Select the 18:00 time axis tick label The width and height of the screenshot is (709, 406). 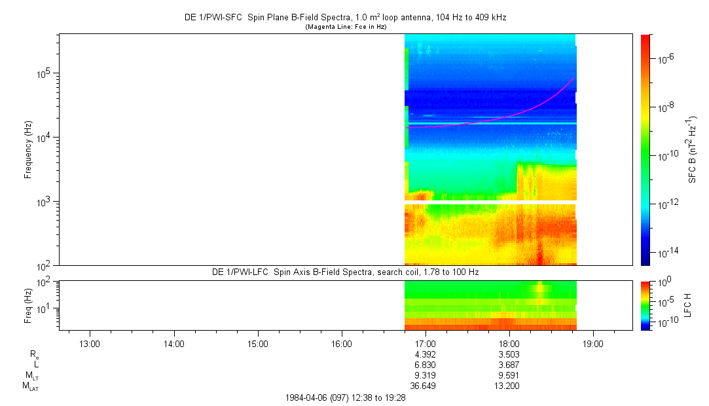pos(509,343)
